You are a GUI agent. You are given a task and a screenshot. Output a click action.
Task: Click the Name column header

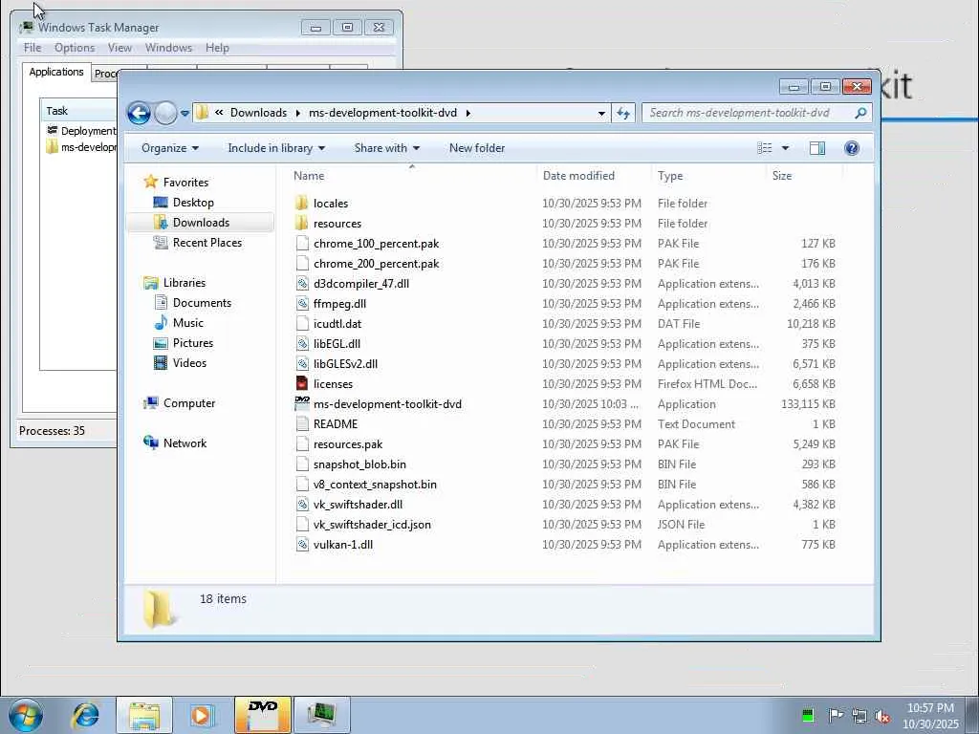[x=412, y=176]
